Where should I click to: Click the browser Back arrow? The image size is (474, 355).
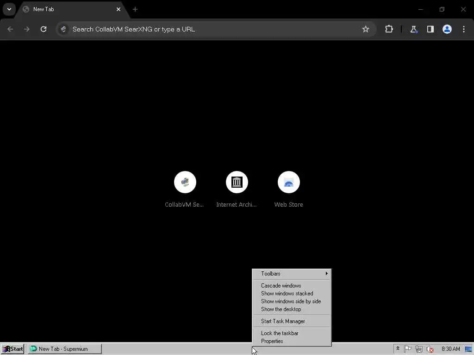10,29
